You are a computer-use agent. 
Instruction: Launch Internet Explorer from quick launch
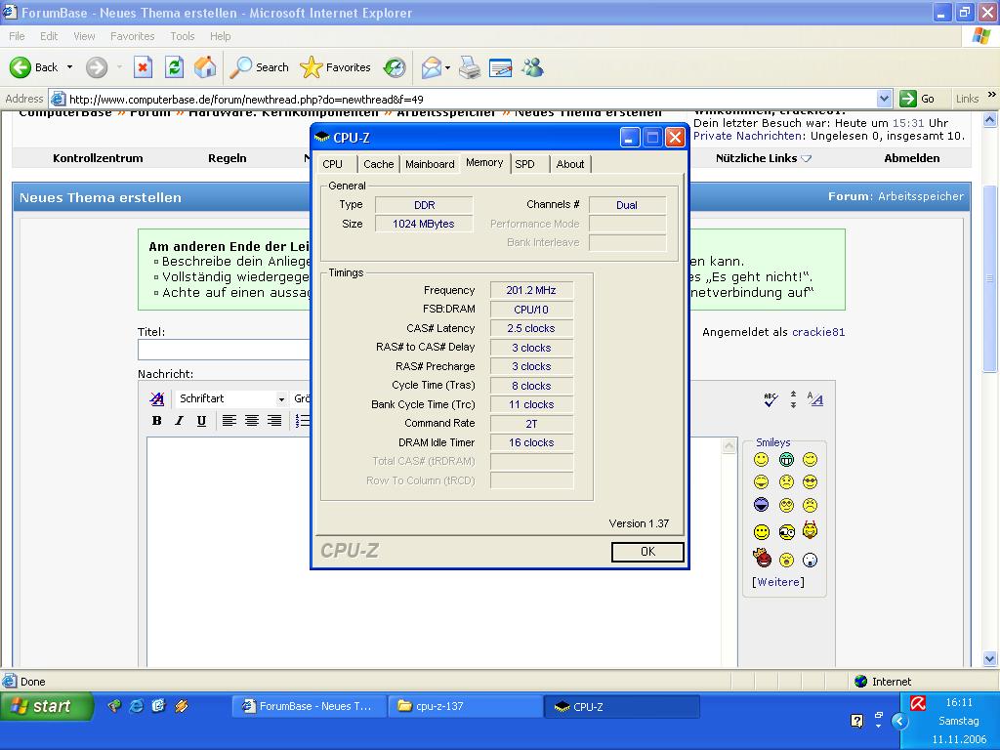coord(136,706)
